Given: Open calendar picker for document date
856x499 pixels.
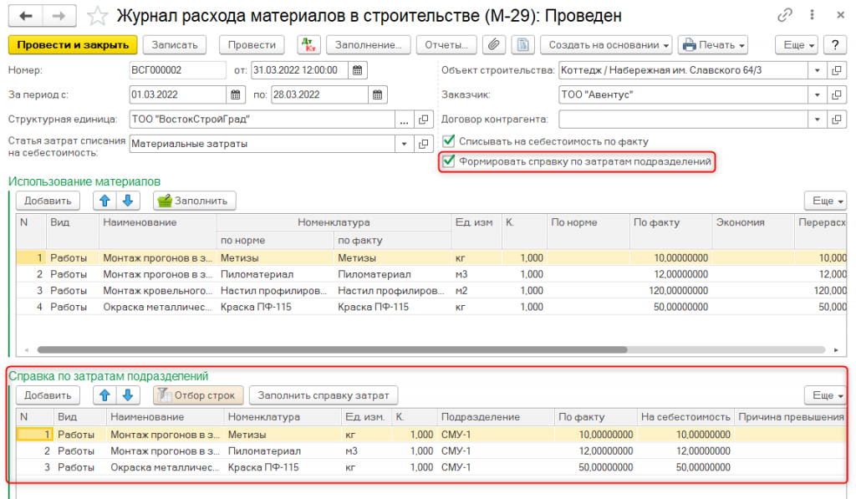Looking at the screenshot, I should tap(357, 70).
